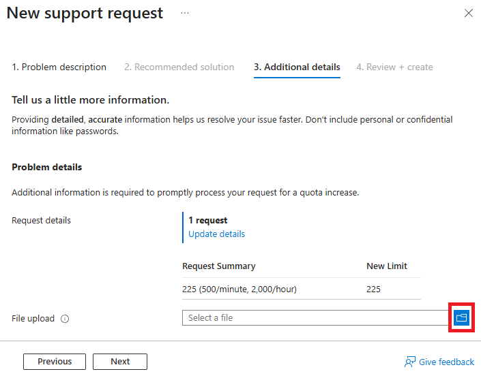Open the Give feedback link

[447, 362]
